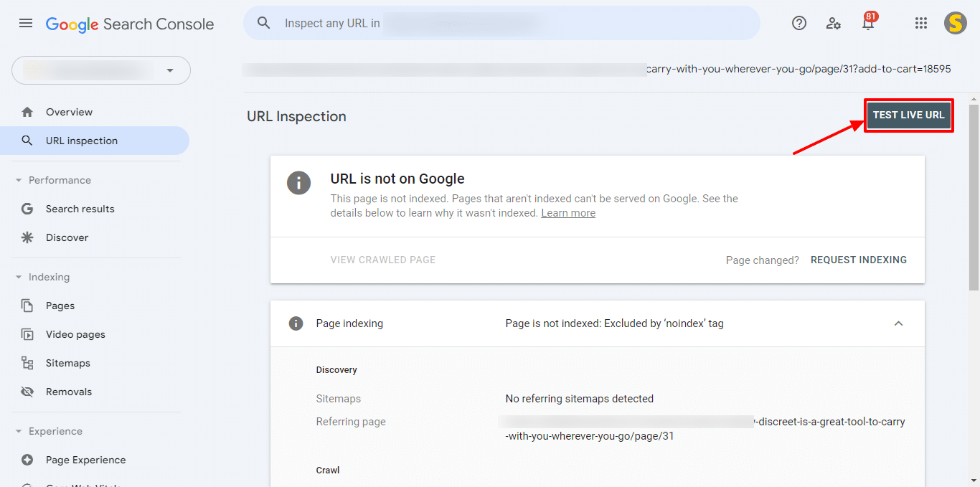Collapse the Performance section
Image resolution: width=980 pixels, height=487 pixels.
tap(19, 180)
